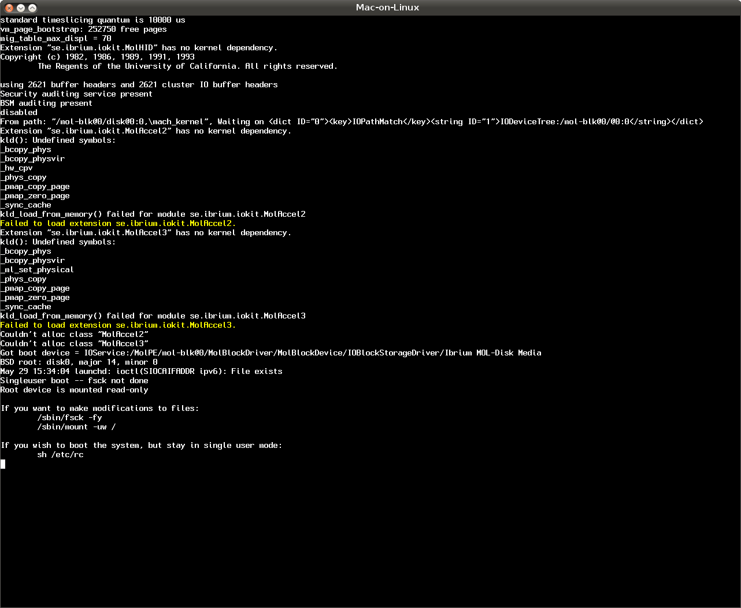Viewport: 741px width, 608px height.
Task: Click the launchd ioctl 'File exists' line
Action: point(141,372)
